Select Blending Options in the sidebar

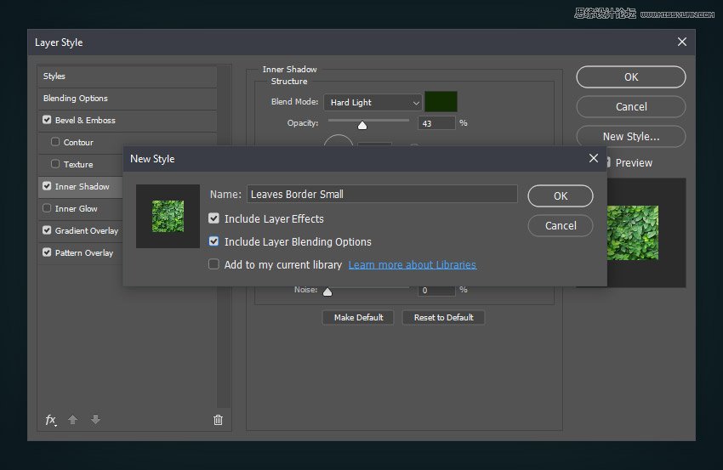[x=76, y=99]
